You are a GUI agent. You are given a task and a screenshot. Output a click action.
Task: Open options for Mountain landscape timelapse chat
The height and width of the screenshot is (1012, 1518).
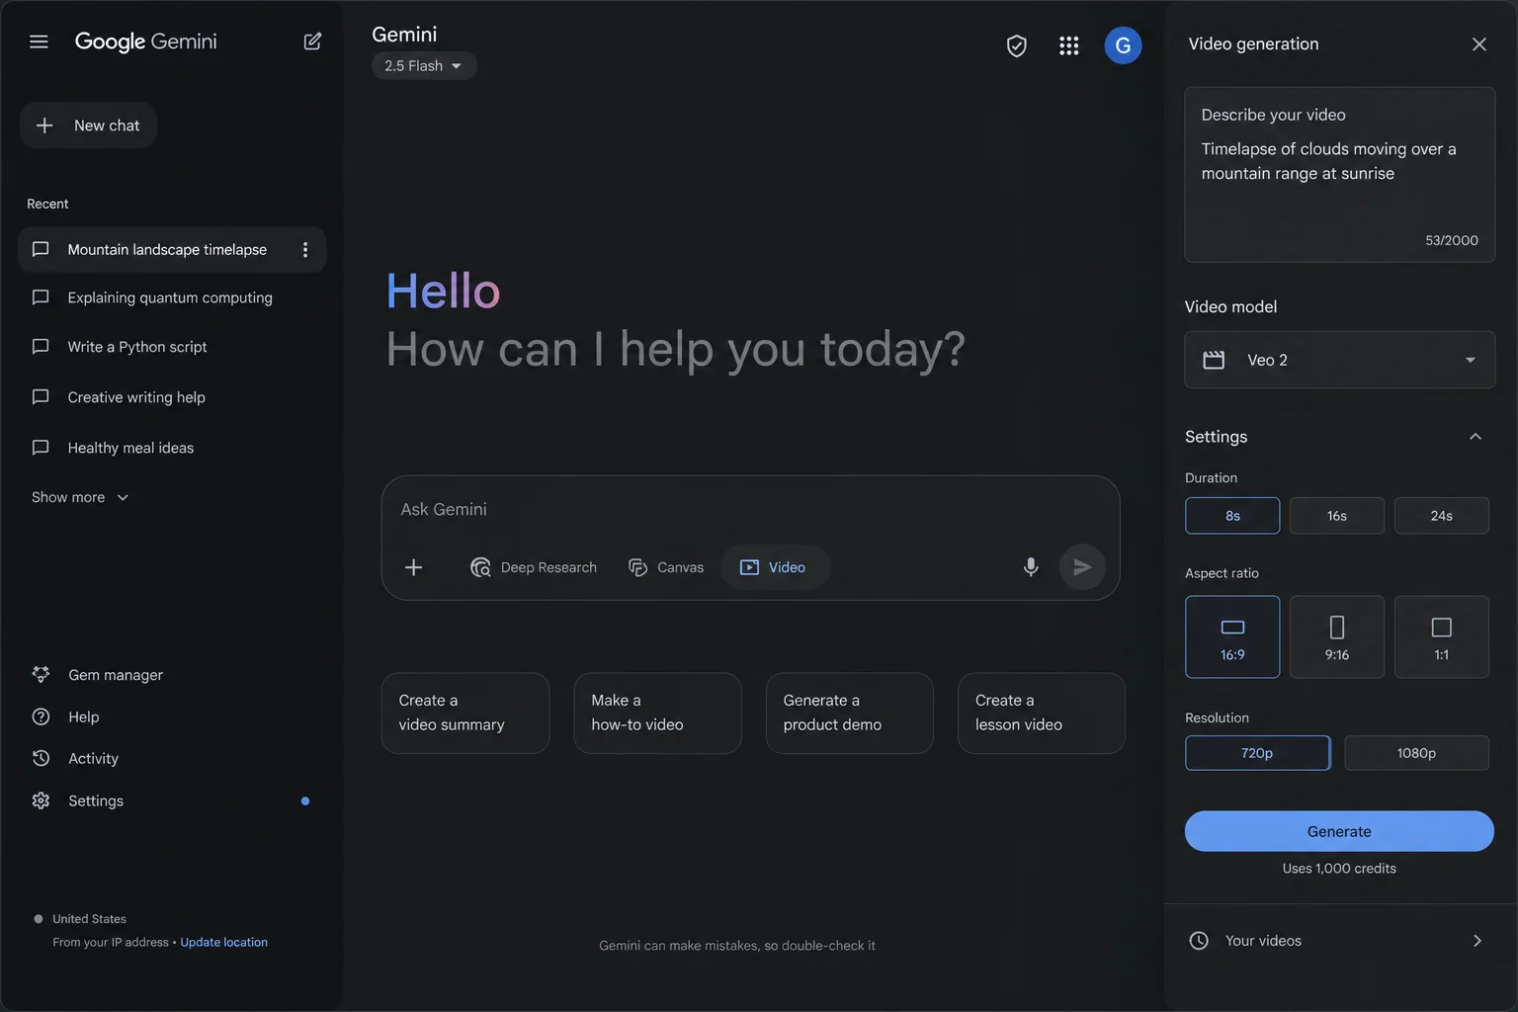click(x=305, y=250)
